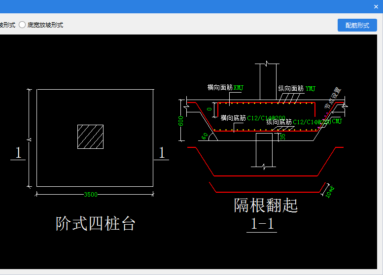Edit the 35 cover dimension value

point(282,137)
